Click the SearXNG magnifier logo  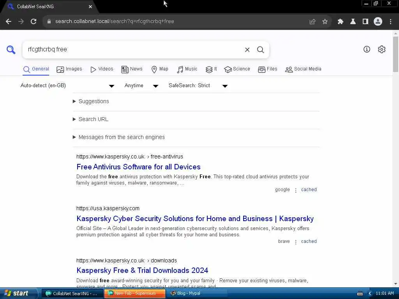point(11,49)
